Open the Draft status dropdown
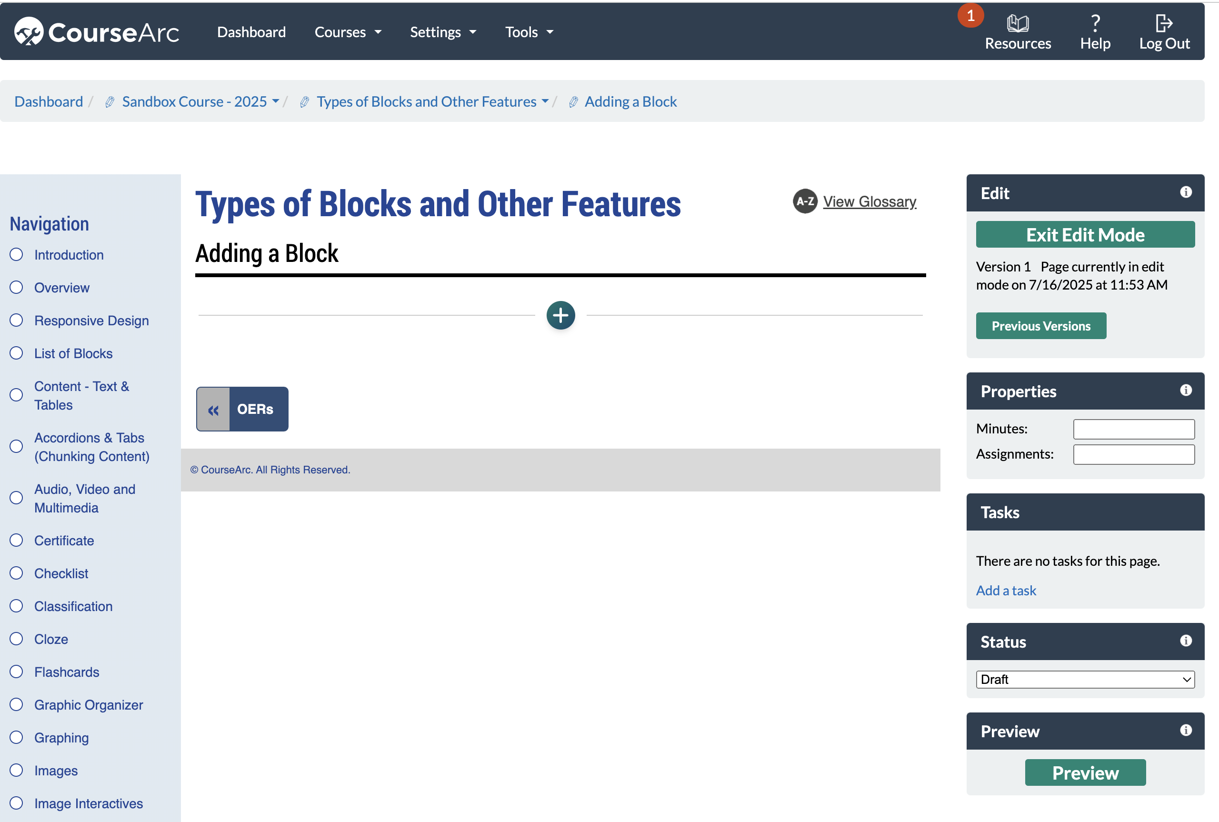Image resolution: width=1219 pixels, height=822 pixels. 1084,680
